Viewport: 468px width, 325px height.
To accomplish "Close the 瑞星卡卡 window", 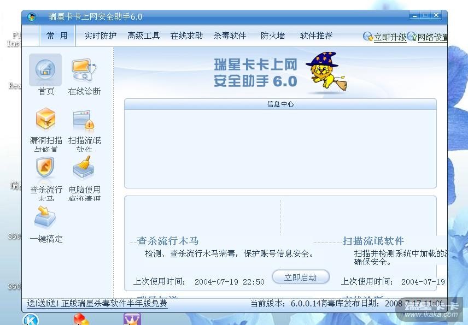I will 436,15.
